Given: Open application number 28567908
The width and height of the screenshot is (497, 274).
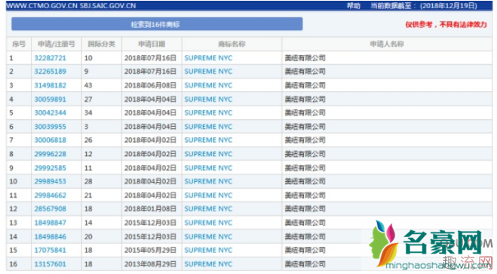Looking at the screenshot, I should 50,208.
